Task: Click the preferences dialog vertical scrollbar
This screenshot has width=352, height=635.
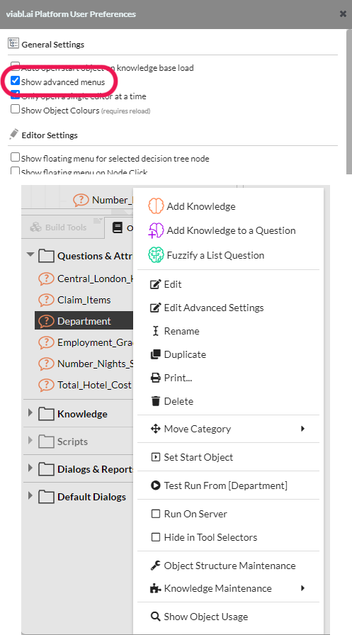Action: pyautogui.click(x=349, y=101)
